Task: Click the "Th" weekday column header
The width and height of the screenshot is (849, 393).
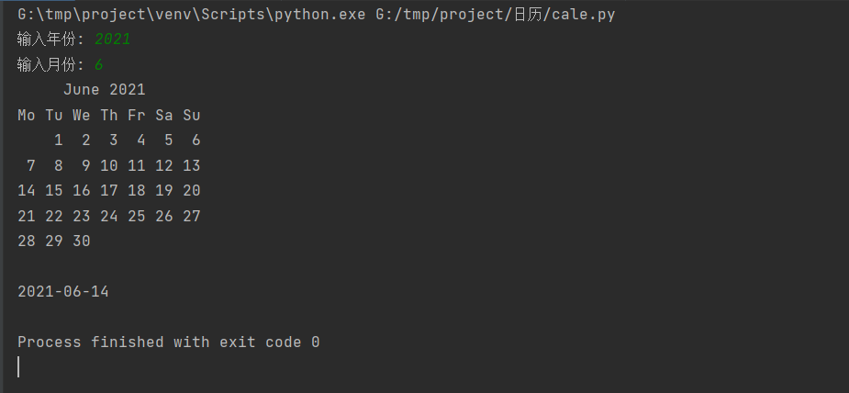Action: coord(109,116)
